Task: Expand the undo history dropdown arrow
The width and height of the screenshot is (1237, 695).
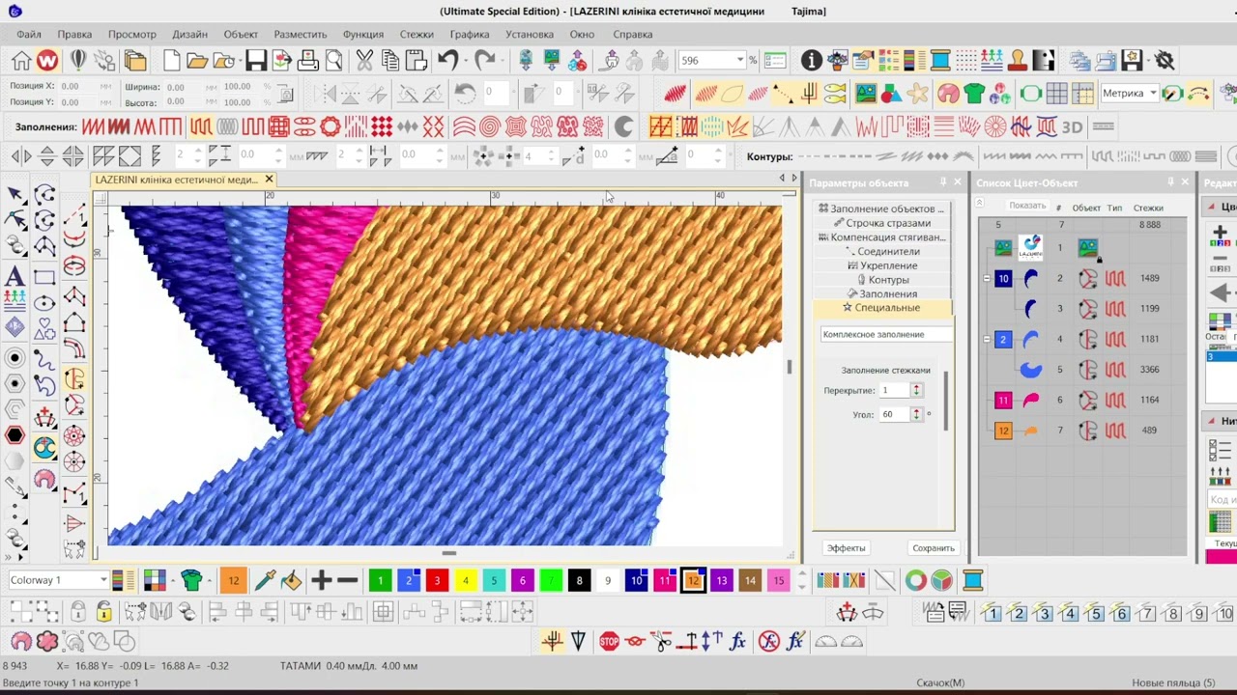Action: click(464, 61)
